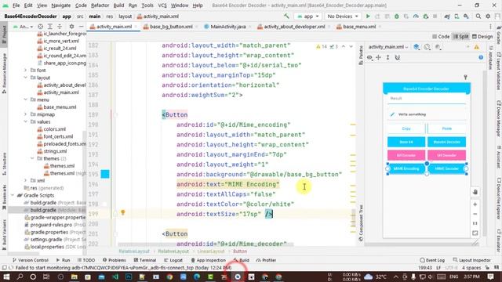The width and height of the screenshot is (502, 282).
Task: Toggle view options eye icon in design toolbar
Action: coord(369,57)
